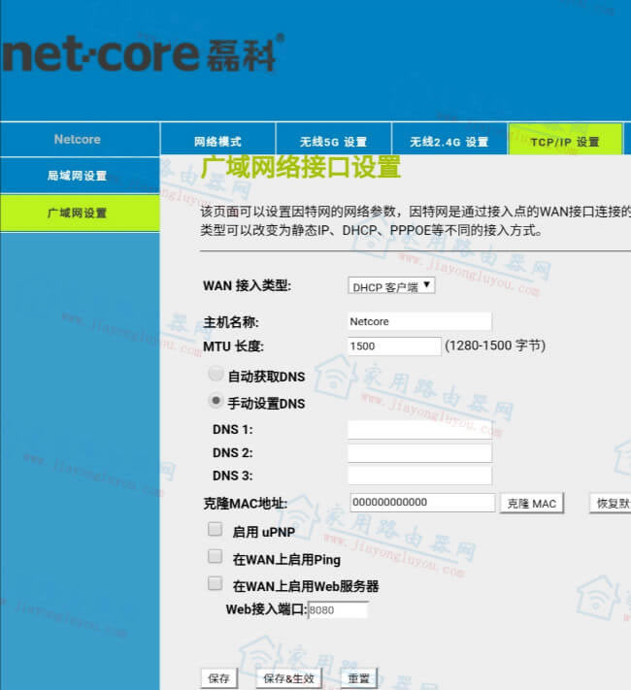Click the Netcore sidebar header

pos(80,139)
